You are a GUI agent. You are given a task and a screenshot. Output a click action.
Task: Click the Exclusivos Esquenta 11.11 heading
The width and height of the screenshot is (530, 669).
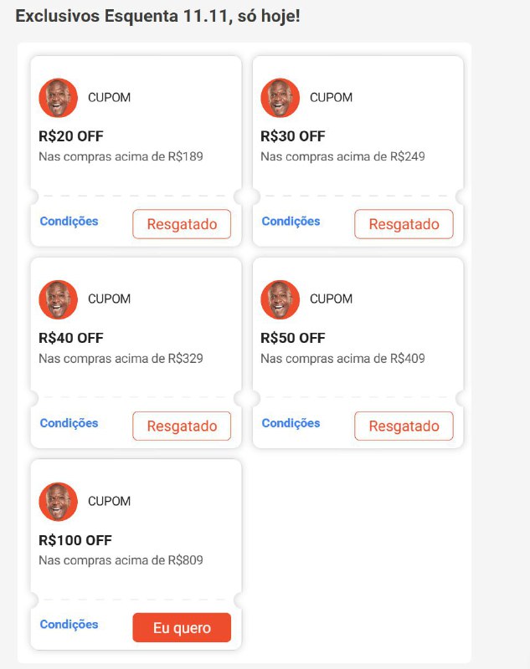(157, 16)
